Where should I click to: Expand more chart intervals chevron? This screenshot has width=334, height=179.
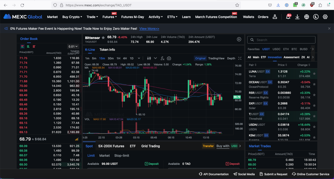139,58
